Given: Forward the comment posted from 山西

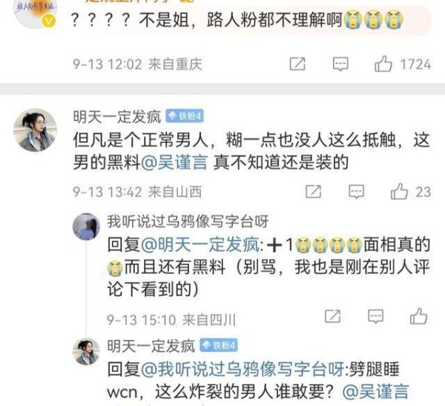Looking at the screenshot, I should [313, 191].
